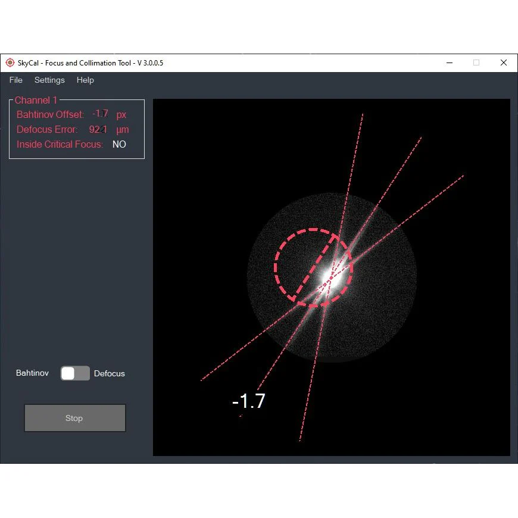Viewport: 518px width, 518px height.
Task: Open the File menu
Action: [16, 80]
